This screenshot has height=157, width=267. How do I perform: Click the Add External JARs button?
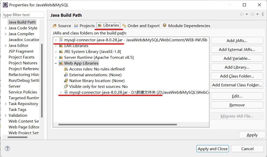[237, 49]
